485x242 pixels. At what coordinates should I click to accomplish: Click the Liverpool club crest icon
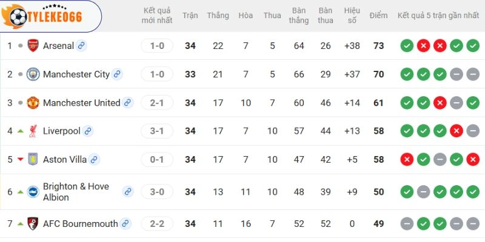33,131
